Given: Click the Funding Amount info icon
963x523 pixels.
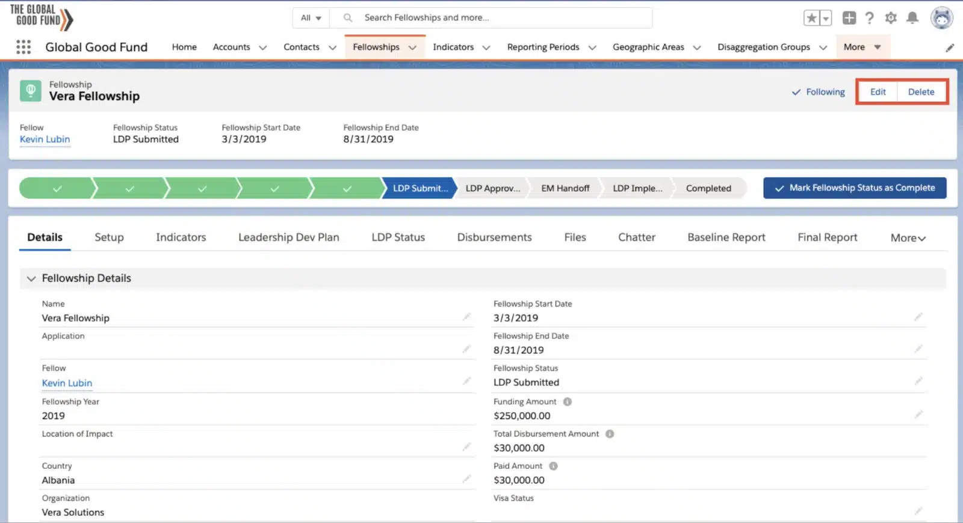Looking at the screenshot, I should coord(567,402).
